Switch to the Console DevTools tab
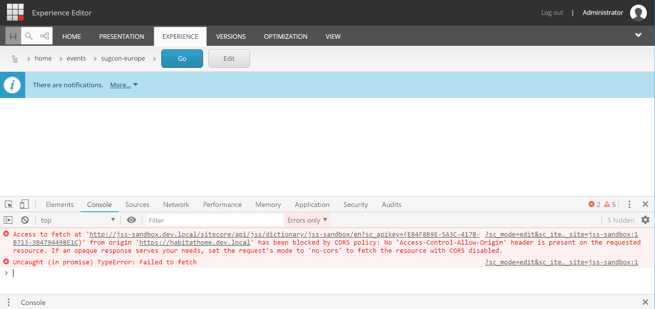 point(99,205)
